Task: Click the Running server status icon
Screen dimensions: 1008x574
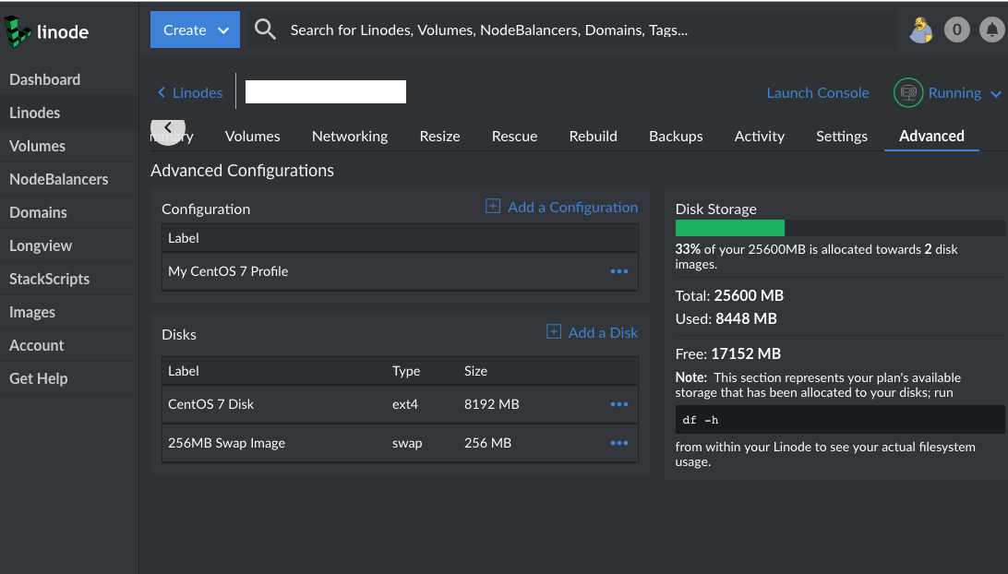Action: click(907, 92)
